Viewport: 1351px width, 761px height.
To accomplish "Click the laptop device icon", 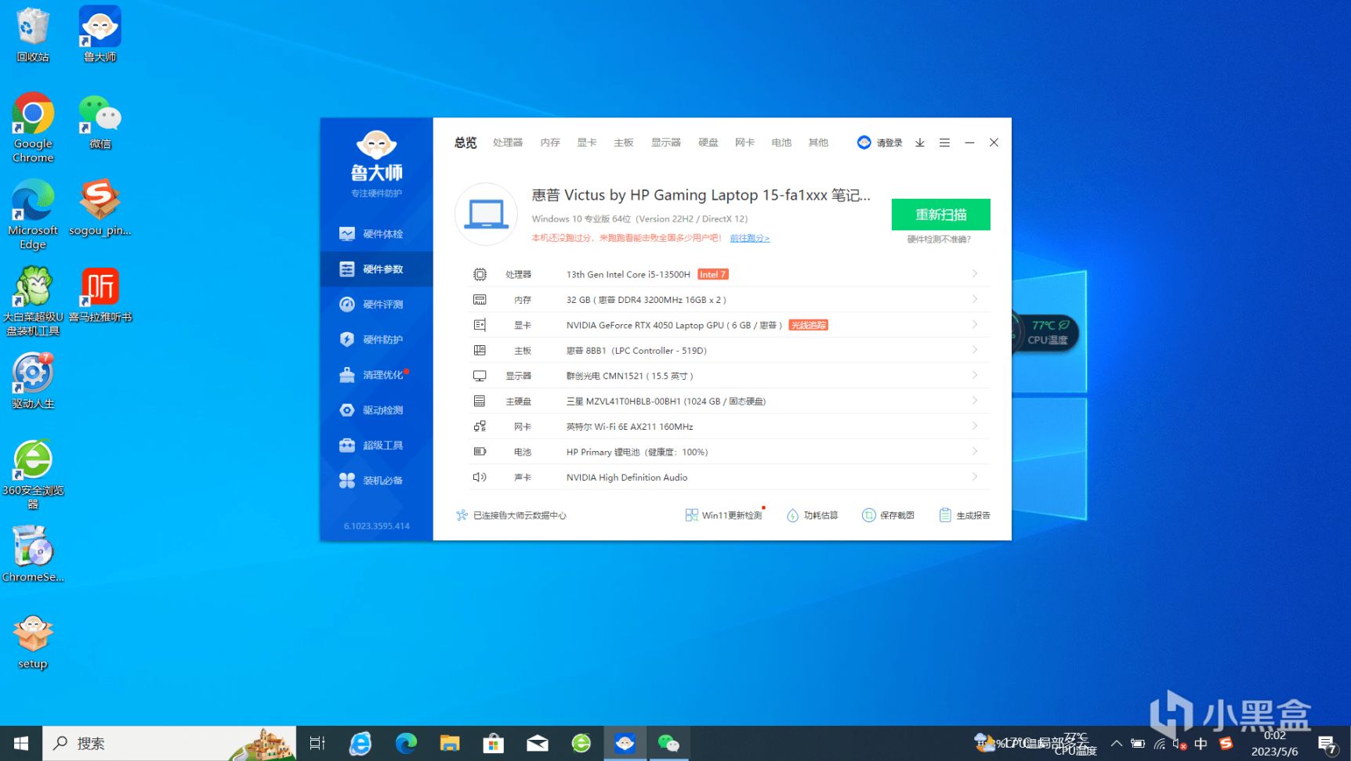I will click(x=486, y=215).
